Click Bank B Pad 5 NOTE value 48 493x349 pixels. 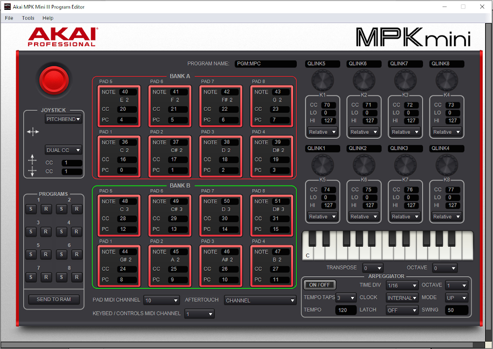click(x=128, y=201)
